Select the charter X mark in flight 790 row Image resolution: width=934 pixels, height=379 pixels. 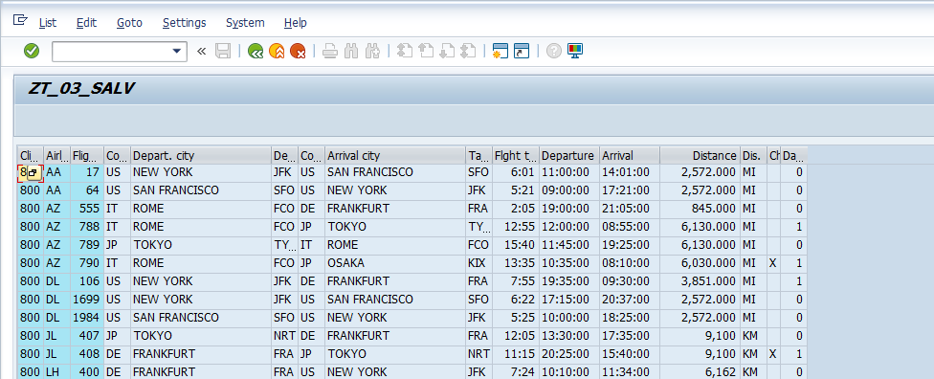(x=773, y=263)
